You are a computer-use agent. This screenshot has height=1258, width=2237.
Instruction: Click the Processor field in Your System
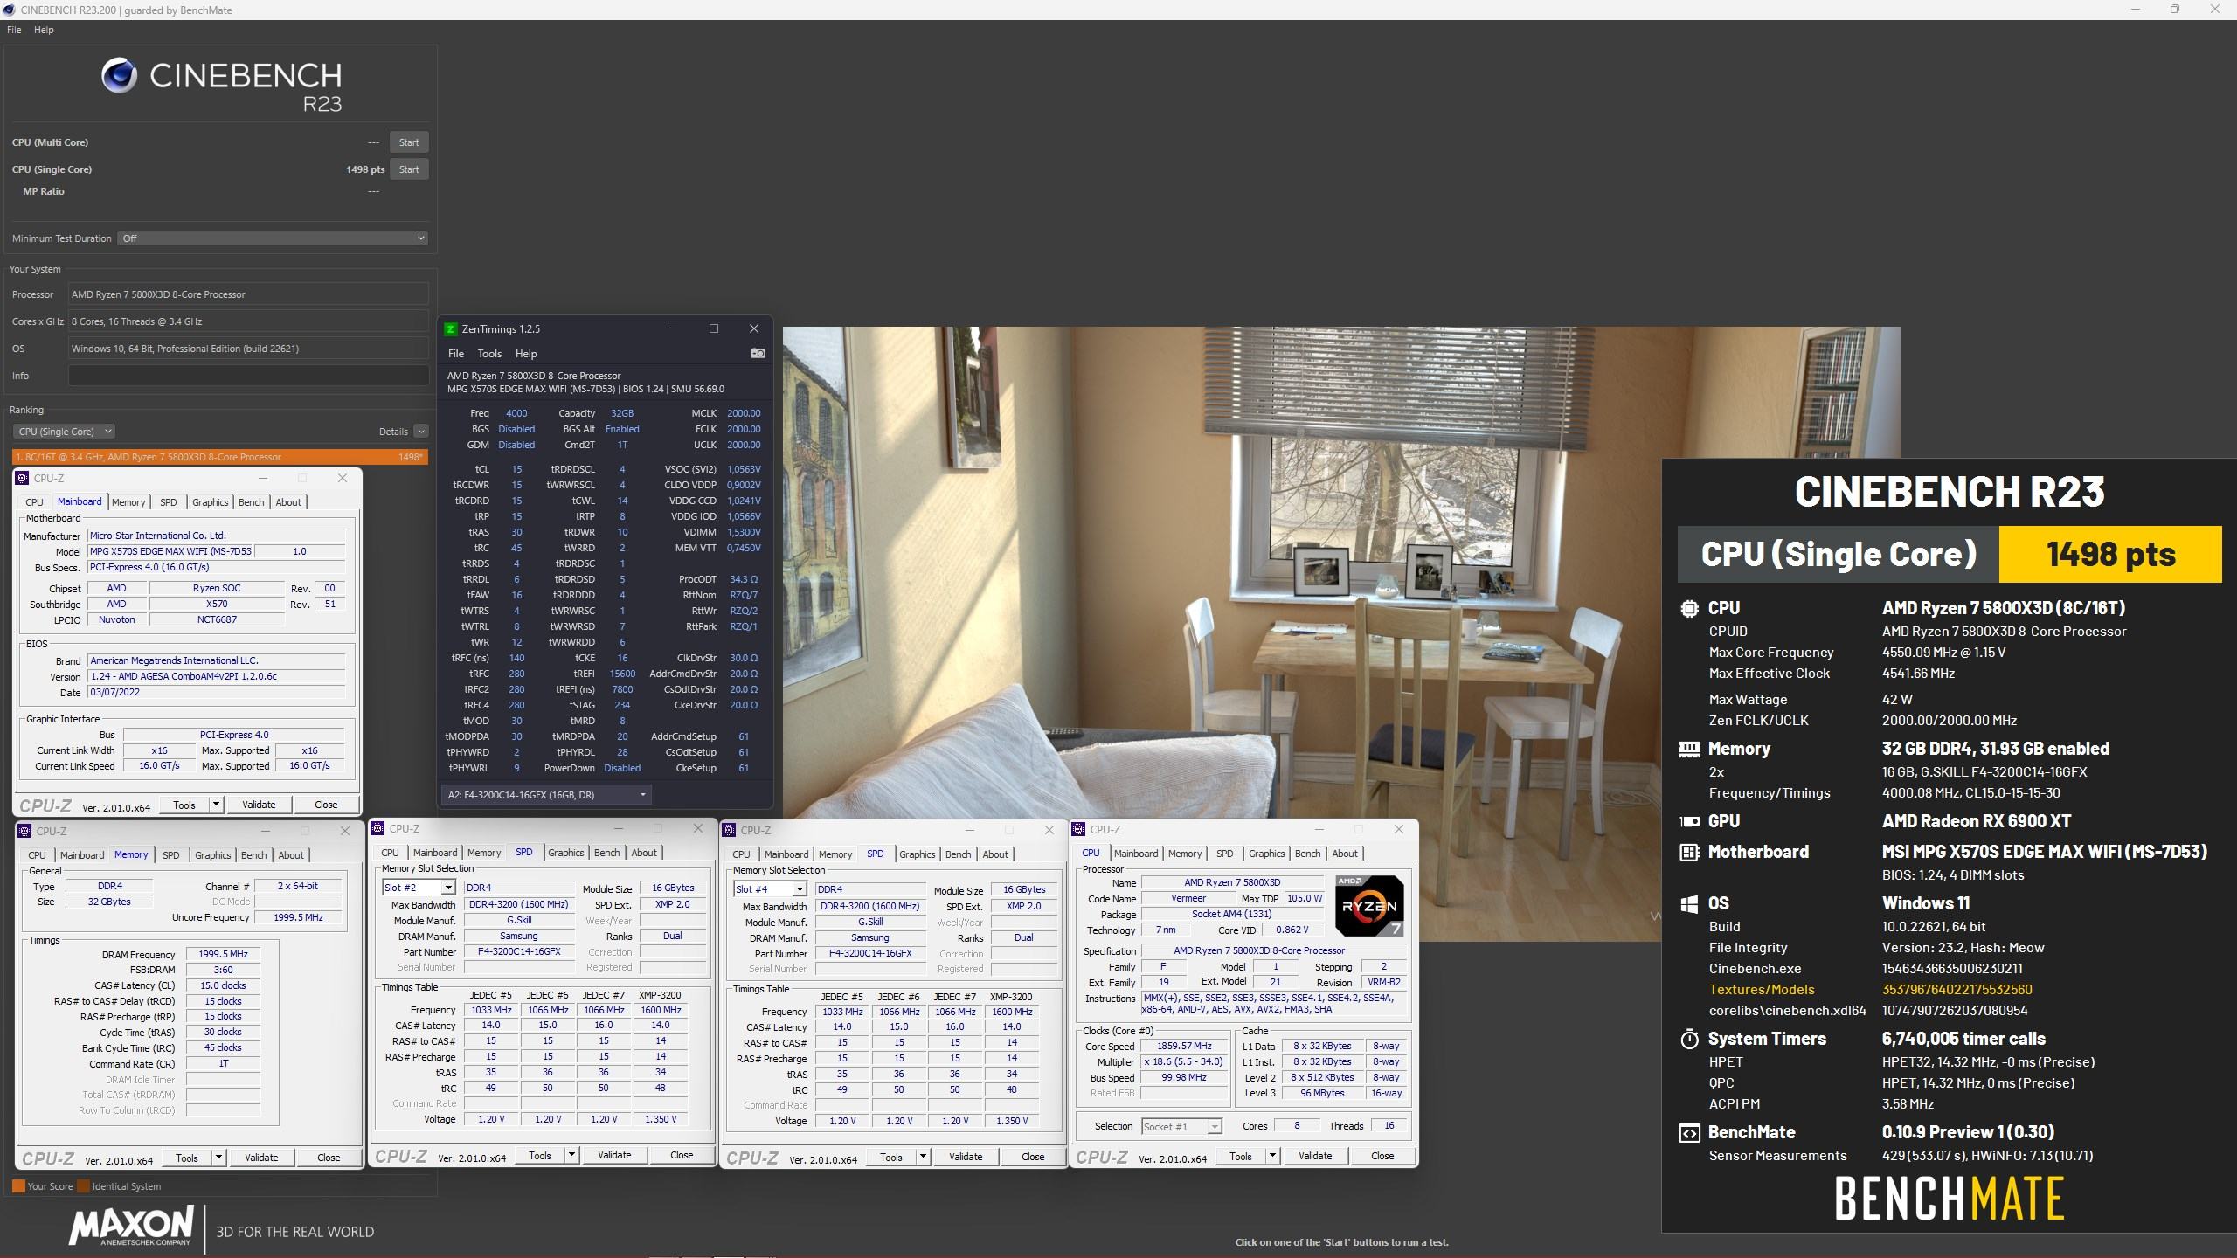(248, 294)
